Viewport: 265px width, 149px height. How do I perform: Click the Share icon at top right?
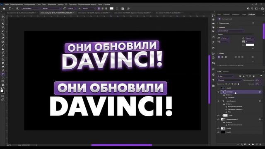[x=263, y=8]
